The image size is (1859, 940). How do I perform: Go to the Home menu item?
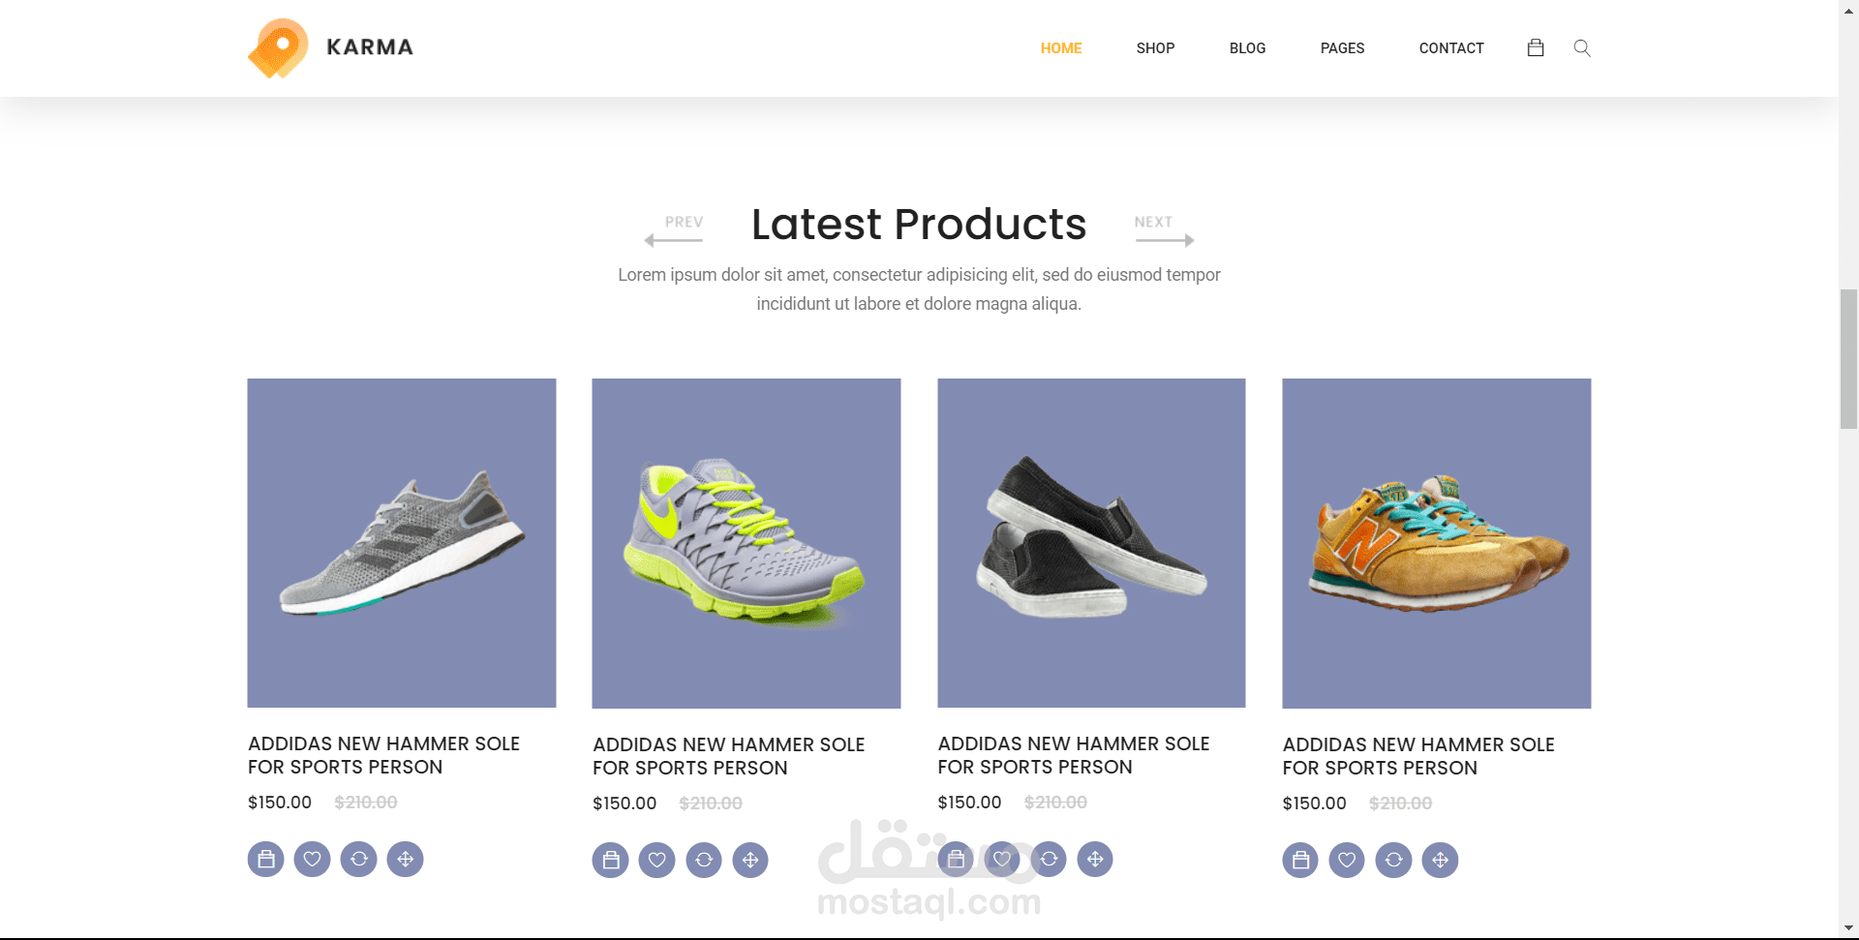pos(1061,48)
